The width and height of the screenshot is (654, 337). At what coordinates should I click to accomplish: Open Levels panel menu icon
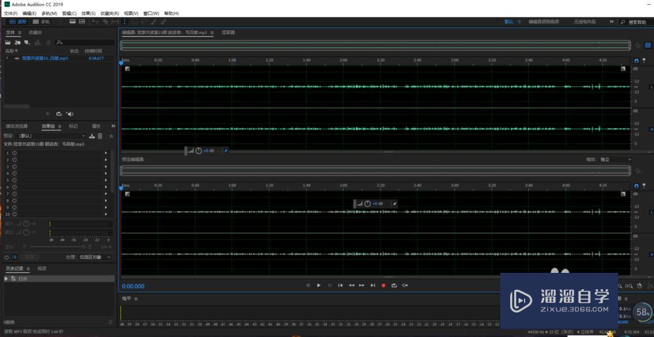(x=135, y=299)
